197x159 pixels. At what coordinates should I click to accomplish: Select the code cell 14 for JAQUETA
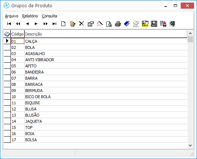pyautogui.click(x=17, y=121)
